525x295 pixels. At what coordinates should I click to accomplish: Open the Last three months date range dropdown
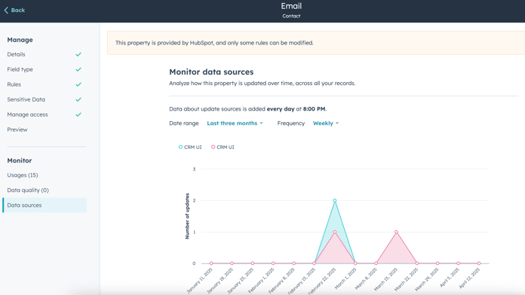(x=235, y=123)
